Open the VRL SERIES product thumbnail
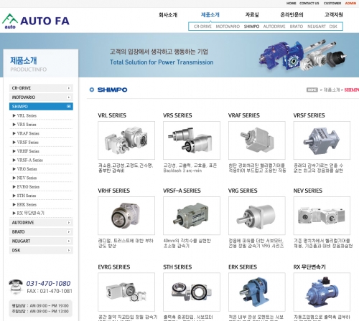Viewport: 359px width, 321px height. coord(126,140)
